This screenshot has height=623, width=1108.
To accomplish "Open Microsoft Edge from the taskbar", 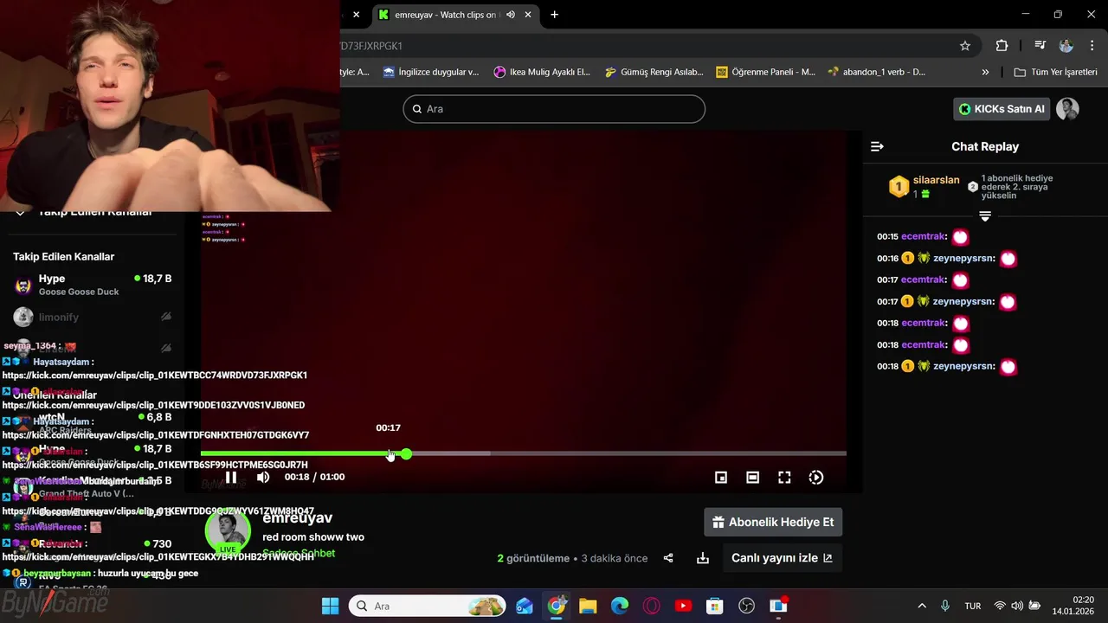I will 620,606.
